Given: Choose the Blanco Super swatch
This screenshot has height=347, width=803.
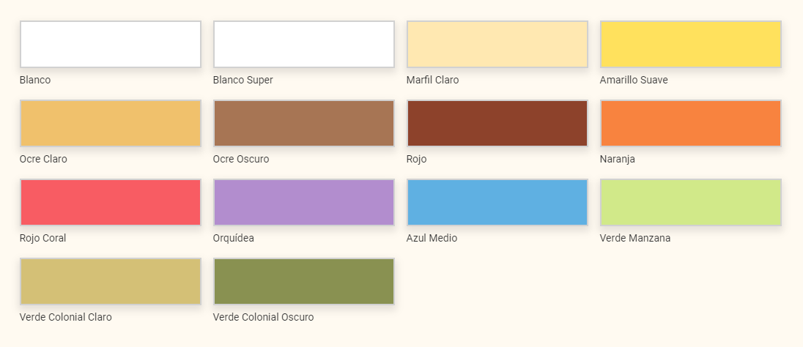Looking at the screenshot, I should pos(303,44).
